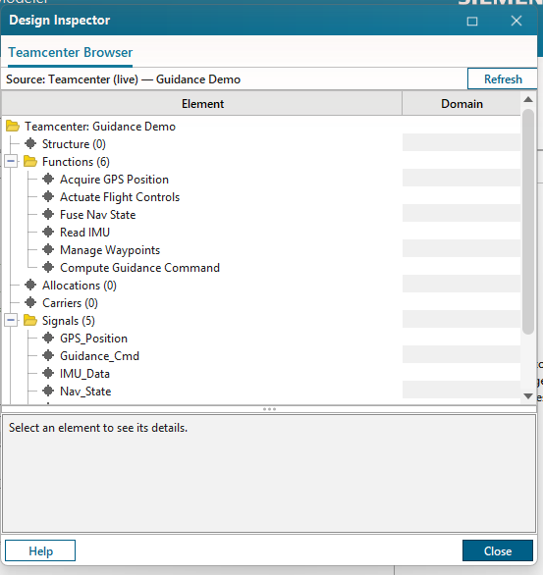543x575 pixels.
Task: Click the IMU_Data signal icon
Action: (x=48, y=373)
